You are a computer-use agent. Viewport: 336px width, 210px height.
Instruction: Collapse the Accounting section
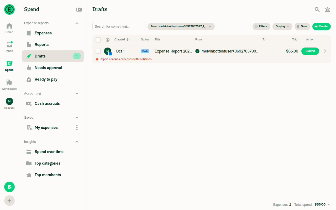click(77, 93)
